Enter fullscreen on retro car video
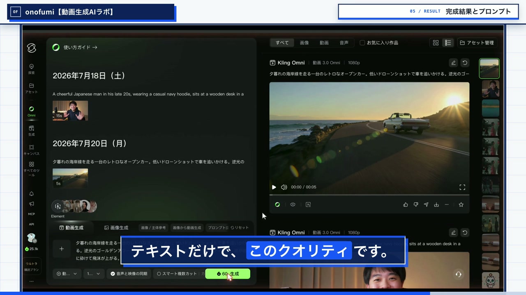 462,187
